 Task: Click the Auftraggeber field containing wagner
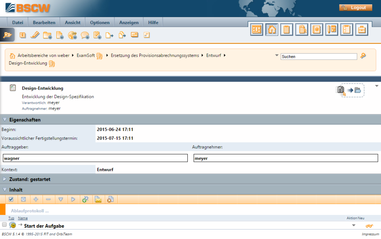95,158
